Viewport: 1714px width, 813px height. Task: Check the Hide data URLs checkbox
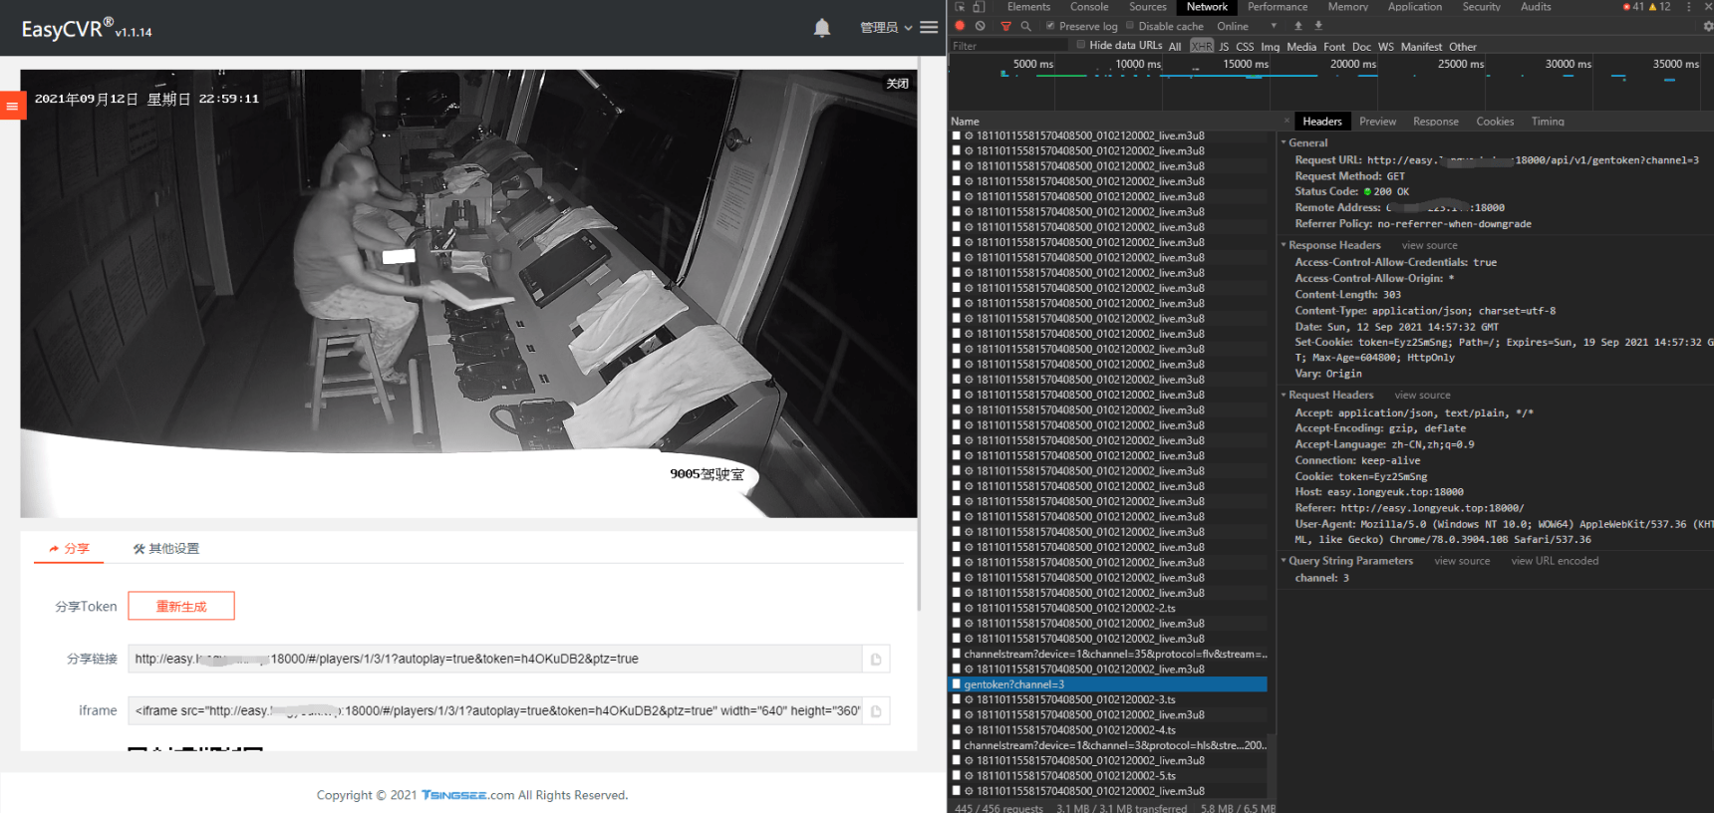1080,45
